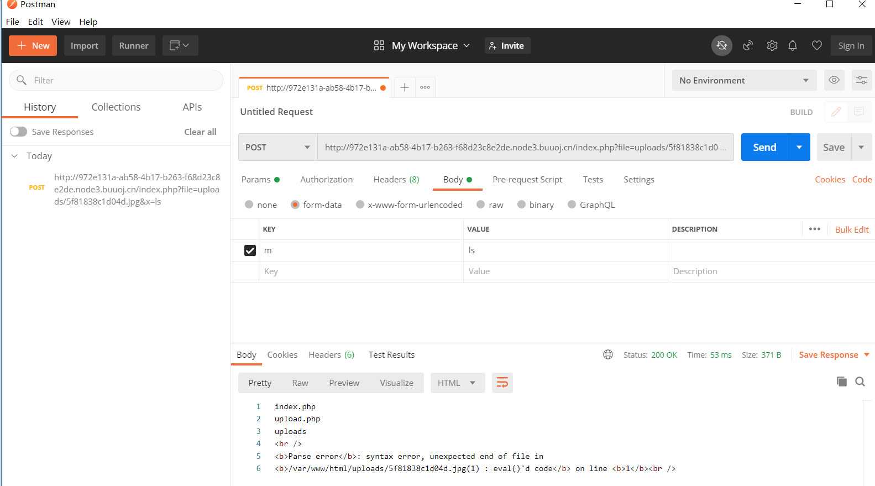Open the tab options ellipsis
Screen dimensions: 875x486
pos(425,87)
